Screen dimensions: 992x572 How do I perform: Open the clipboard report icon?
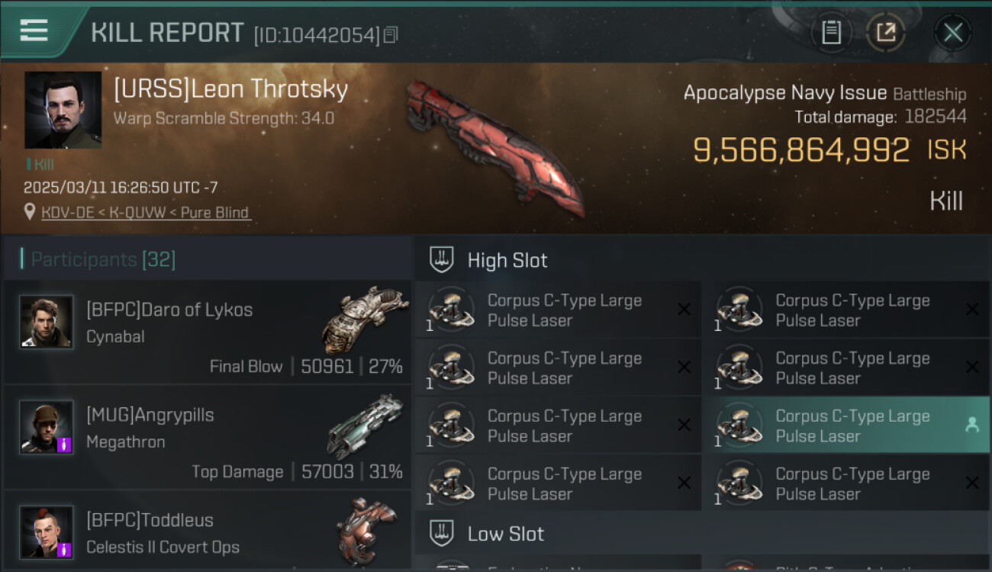831,33
